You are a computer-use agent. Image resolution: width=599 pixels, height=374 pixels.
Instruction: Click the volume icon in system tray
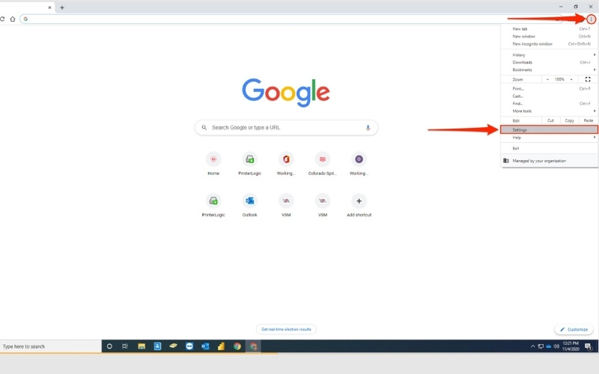click(556, 346)
